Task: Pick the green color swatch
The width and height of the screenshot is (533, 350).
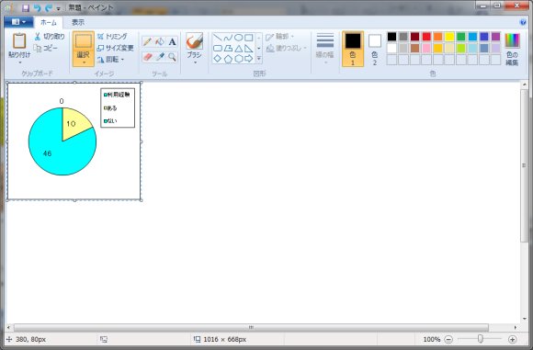Action: [461, 37]
